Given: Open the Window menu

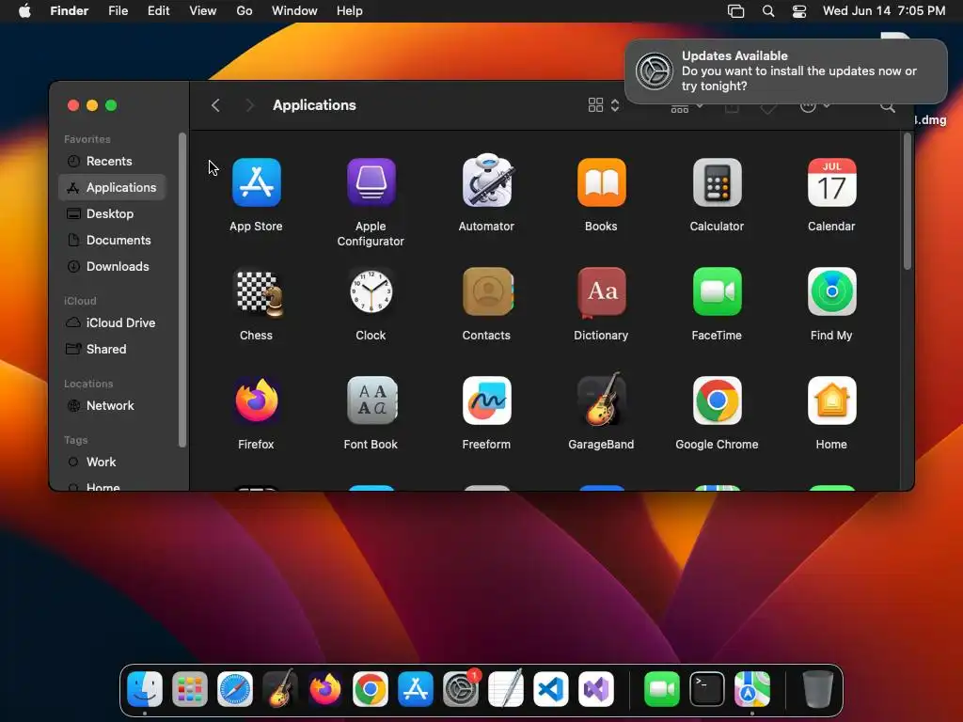Looking at the screenshot, I should pyautogui.click(x=294, y=11).
